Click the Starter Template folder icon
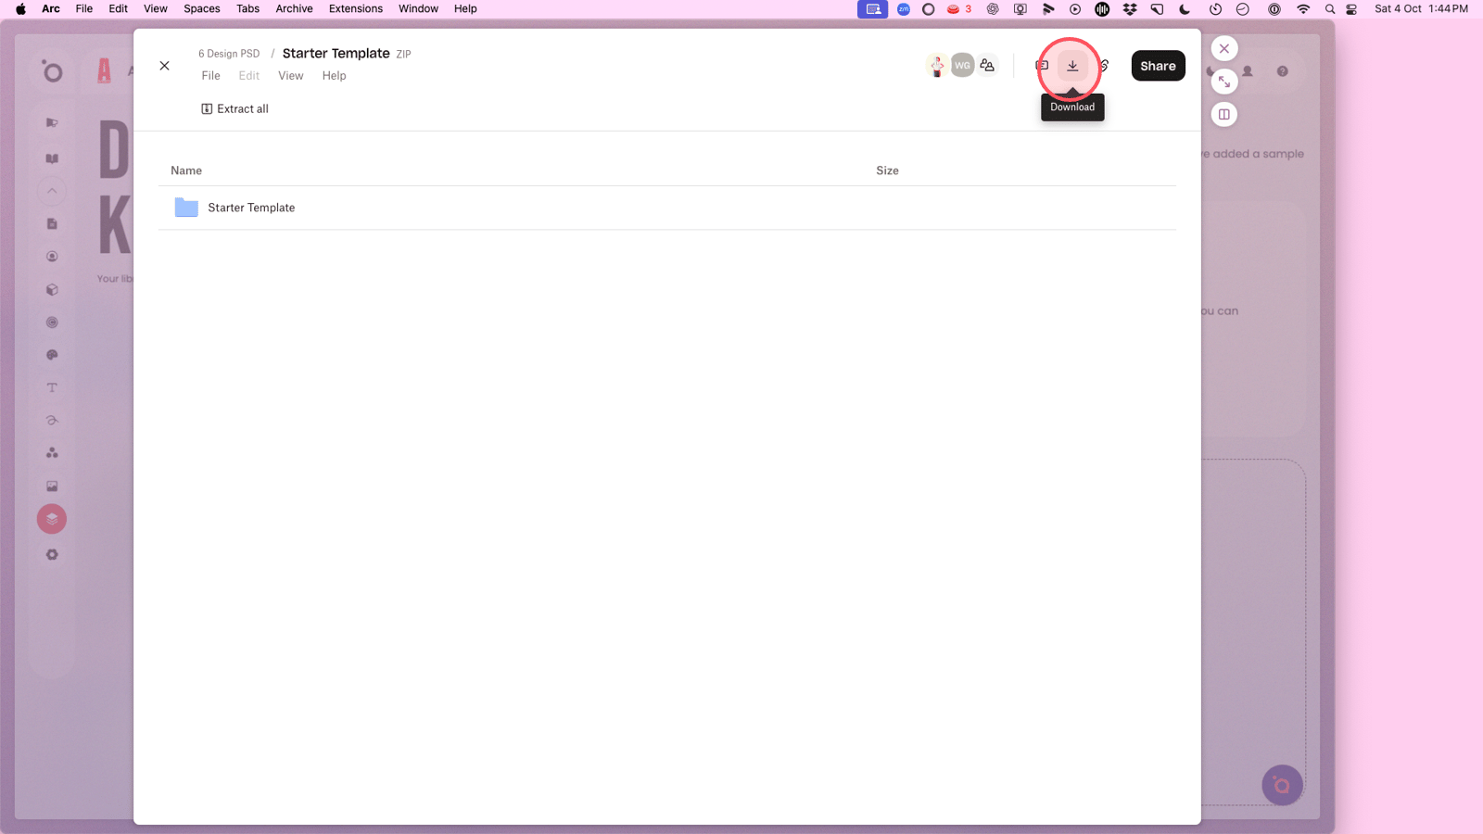 tap(186, 208)
